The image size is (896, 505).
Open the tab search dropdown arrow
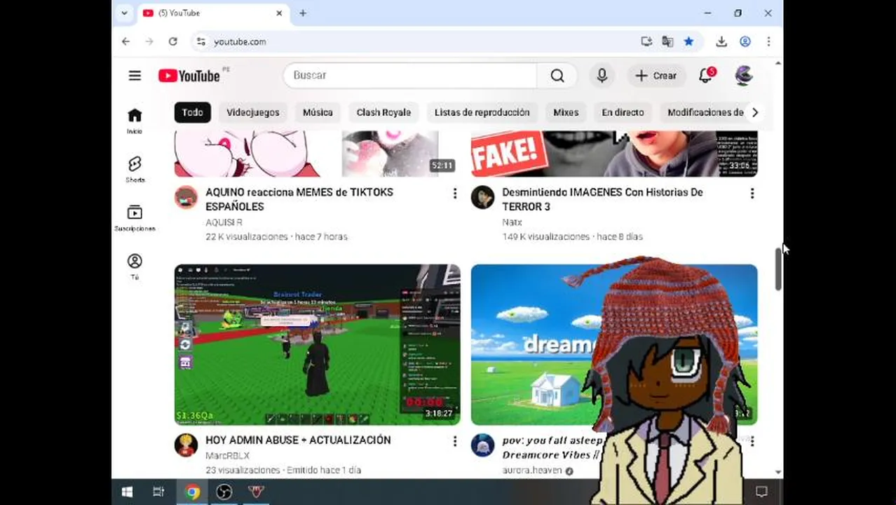pyautogui.click(x=124, y=13)
